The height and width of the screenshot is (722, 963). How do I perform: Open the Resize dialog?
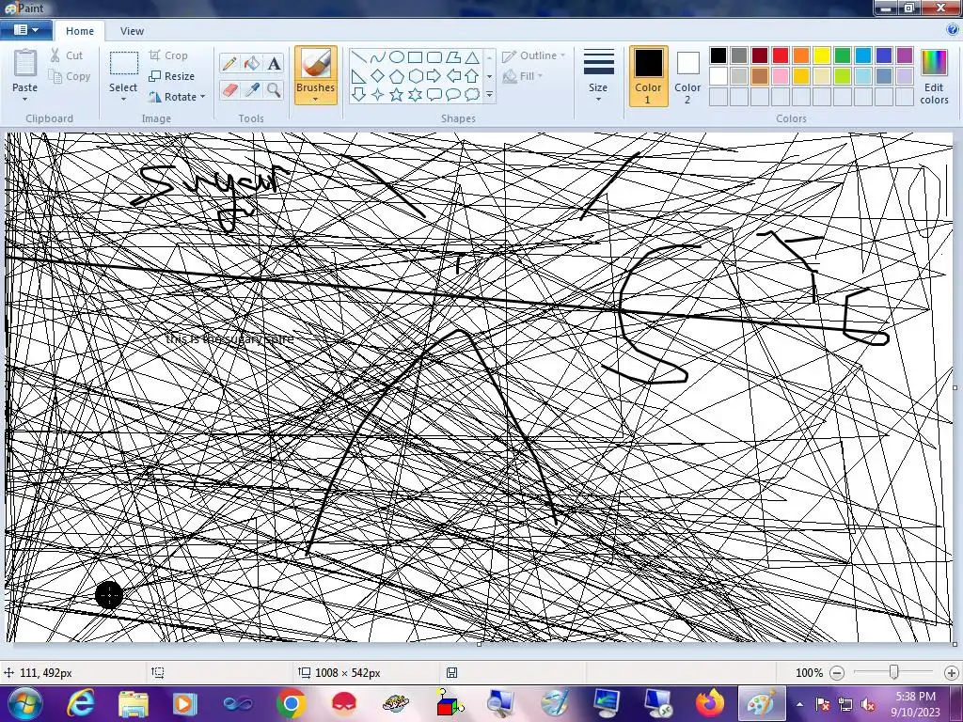pos(172,76)
